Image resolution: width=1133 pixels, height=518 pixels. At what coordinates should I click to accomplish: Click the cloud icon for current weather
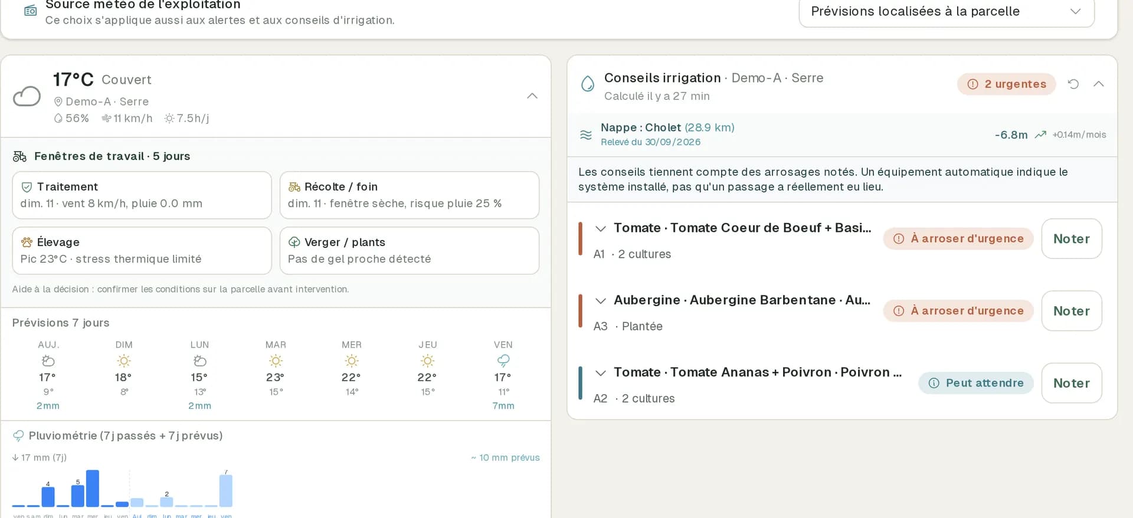(27, 96)
